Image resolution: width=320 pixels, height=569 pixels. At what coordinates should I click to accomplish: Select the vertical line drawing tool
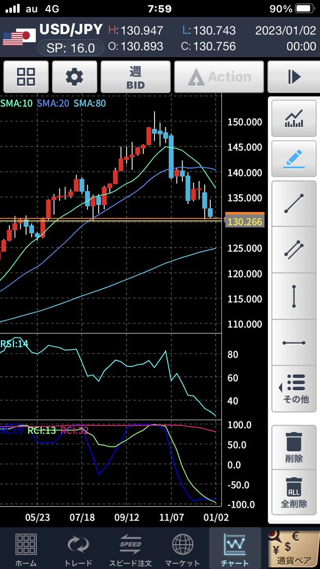tap(294, 296)
